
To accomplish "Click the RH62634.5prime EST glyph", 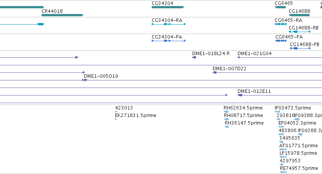I will pos(226,112).
